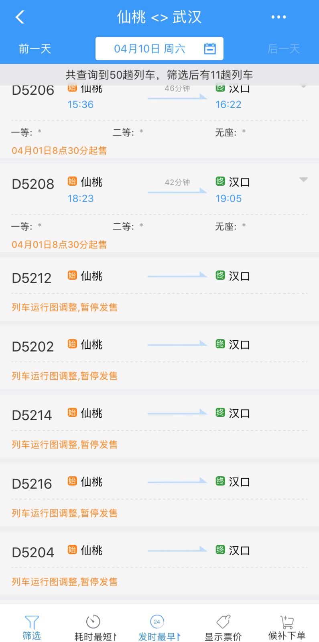319x642 pixels.
Task: Expand D5208 train details triangle
Action: pos(304,179)
